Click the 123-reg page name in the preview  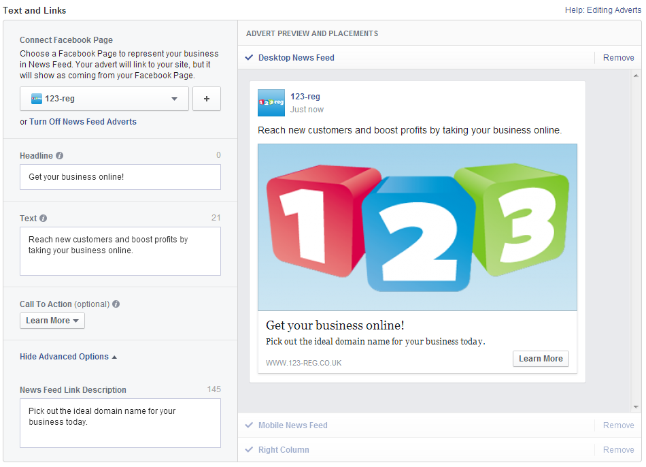[x=305, y=97]
